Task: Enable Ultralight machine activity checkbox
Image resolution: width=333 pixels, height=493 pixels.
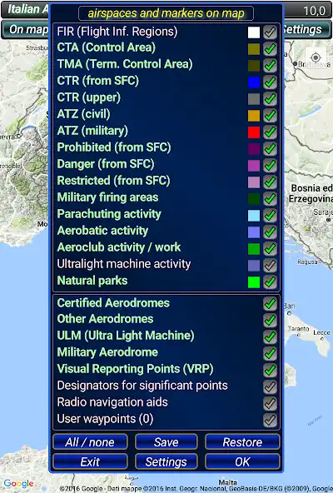Action: tap(270, 265)
